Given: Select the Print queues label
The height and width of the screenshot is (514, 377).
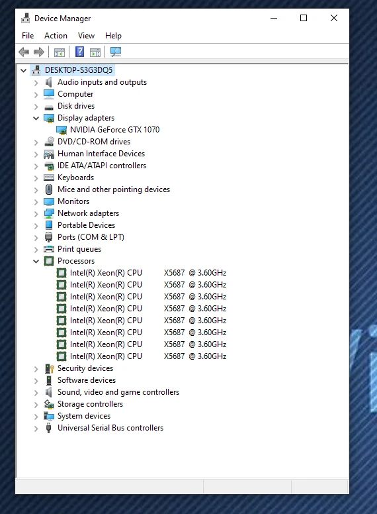Looking at the screenshot, I should pyautogui.click(x=79, y=249).
